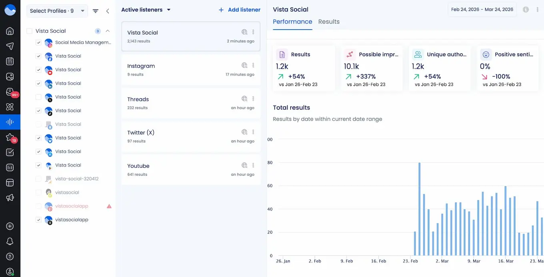Image resolution: width=544 pixels, height=277 pixels.
Task: Switch to the Results tab
Action: (x=329, y=22)
